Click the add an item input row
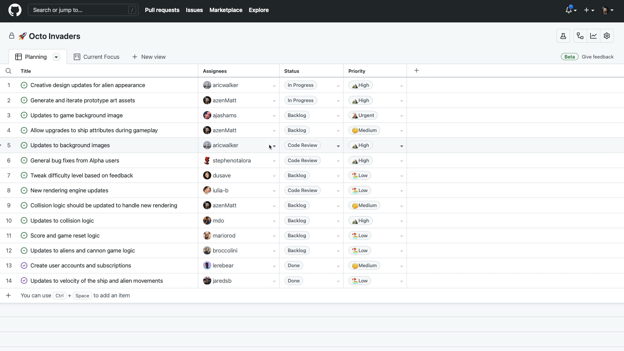This screenshot has height=351, width=624. tap(312, 295)
